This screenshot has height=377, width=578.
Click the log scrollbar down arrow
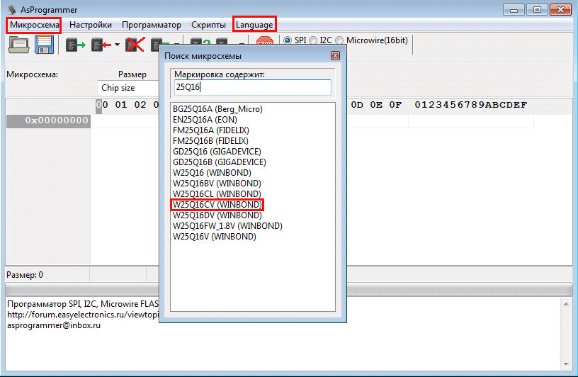coord(566,364)
